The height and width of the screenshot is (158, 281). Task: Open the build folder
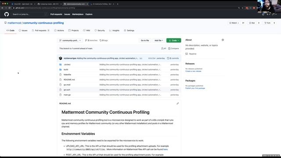66,69
